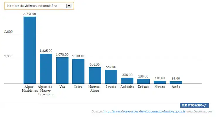Image resolution: width=217 pixels, height=117 pixels.
Task: Click the Isère bar
Action: 78,71
